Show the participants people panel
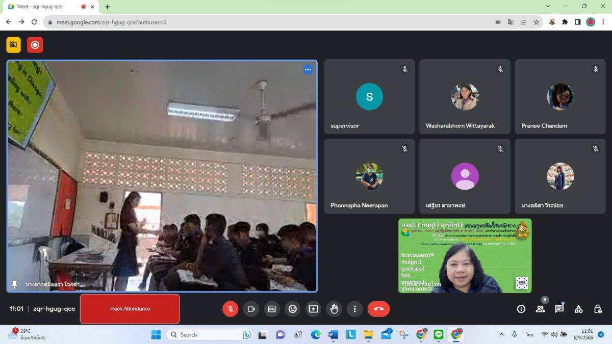This screenshot has height=344, width=612. [x=540, y=309]
